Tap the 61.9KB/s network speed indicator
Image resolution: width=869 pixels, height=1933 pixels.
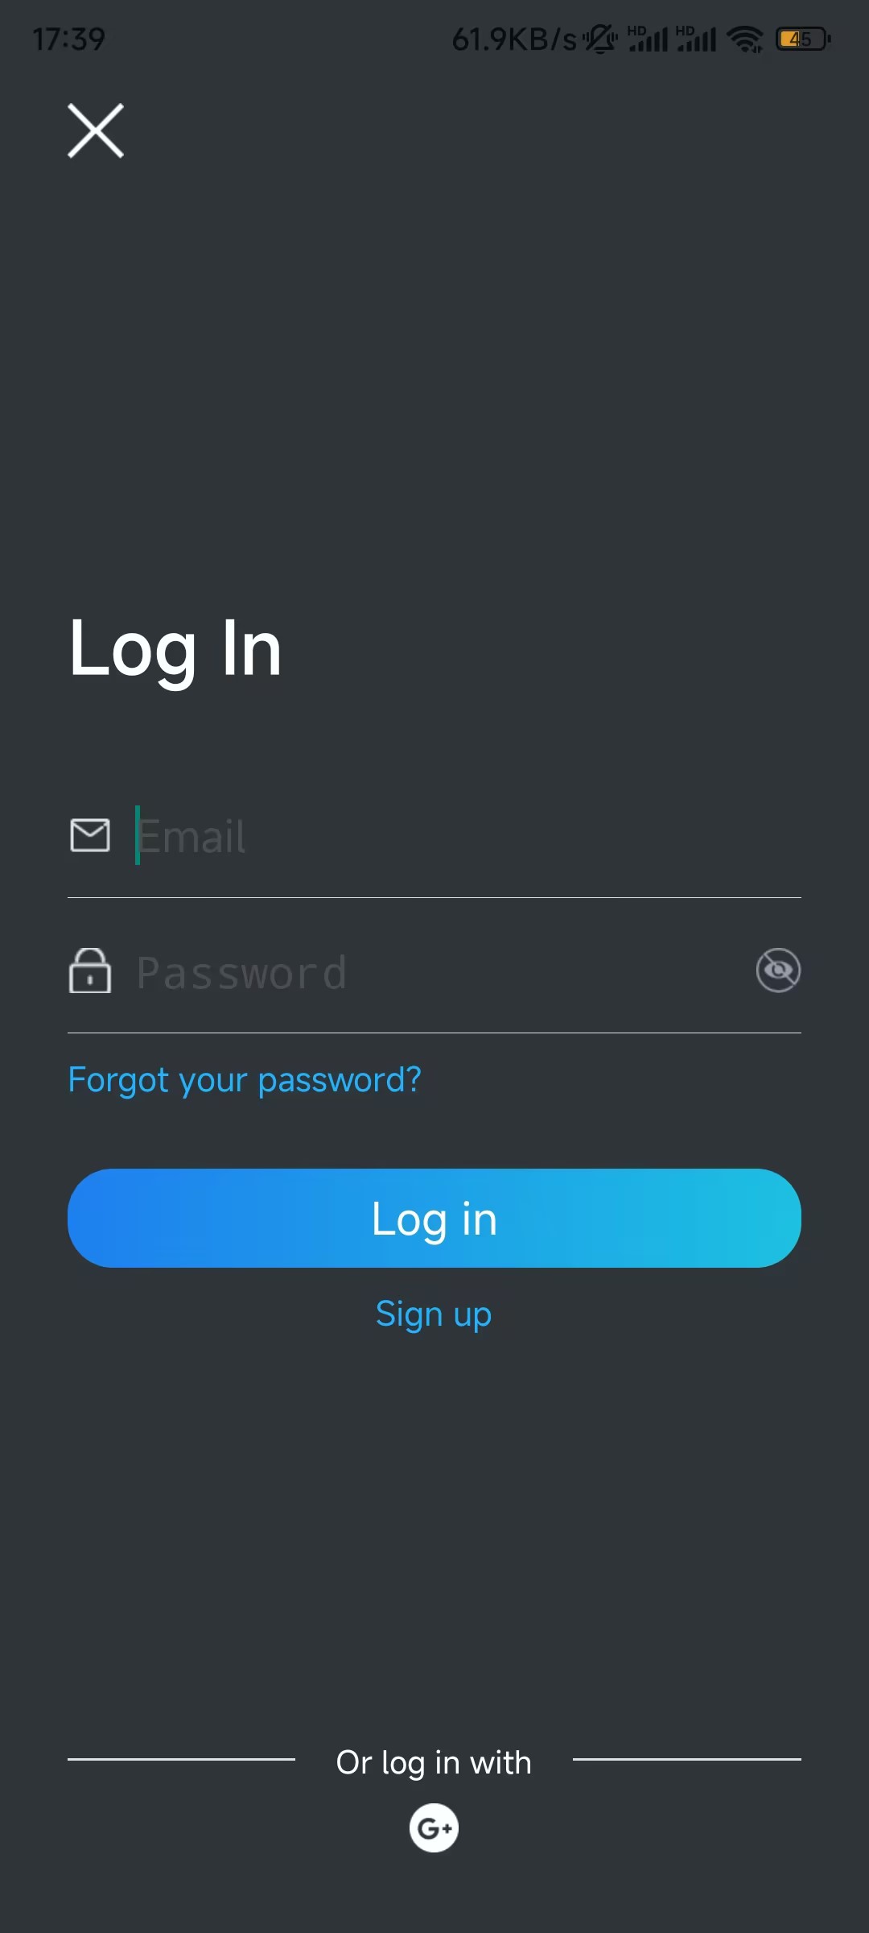514,39
